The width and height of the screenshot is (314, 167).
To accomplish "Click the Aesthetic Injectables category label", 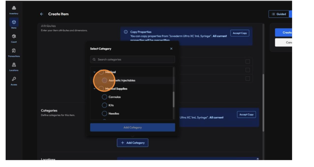I will (122, 80).
